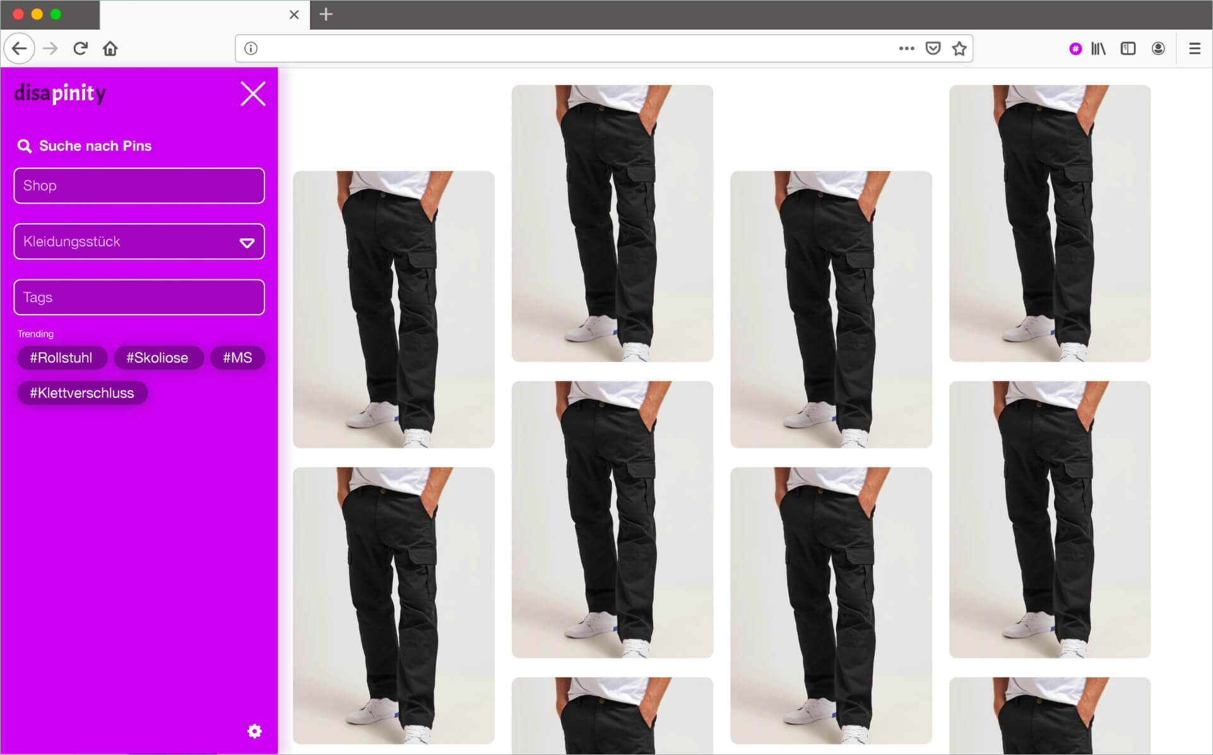Screen dimensions: 1213x755
Task: Open the Firefox account icon
Action: [x=1158, y=49]
